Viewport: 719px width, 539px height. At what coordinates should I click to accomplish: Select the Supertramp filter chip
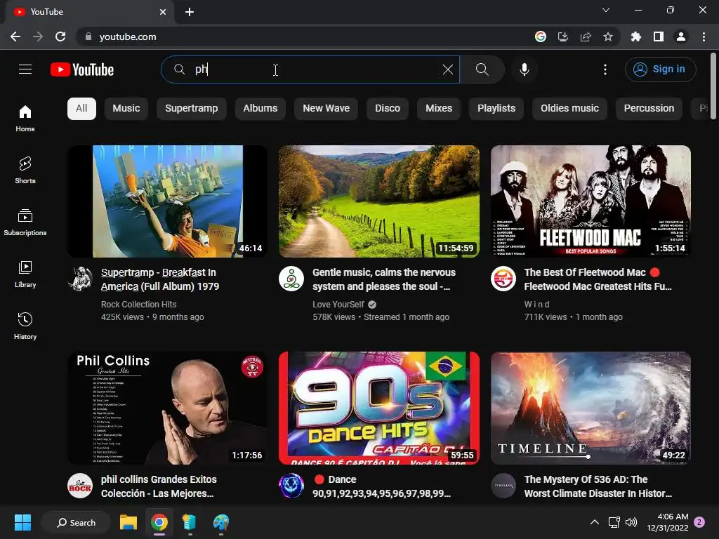coord(192,109)
